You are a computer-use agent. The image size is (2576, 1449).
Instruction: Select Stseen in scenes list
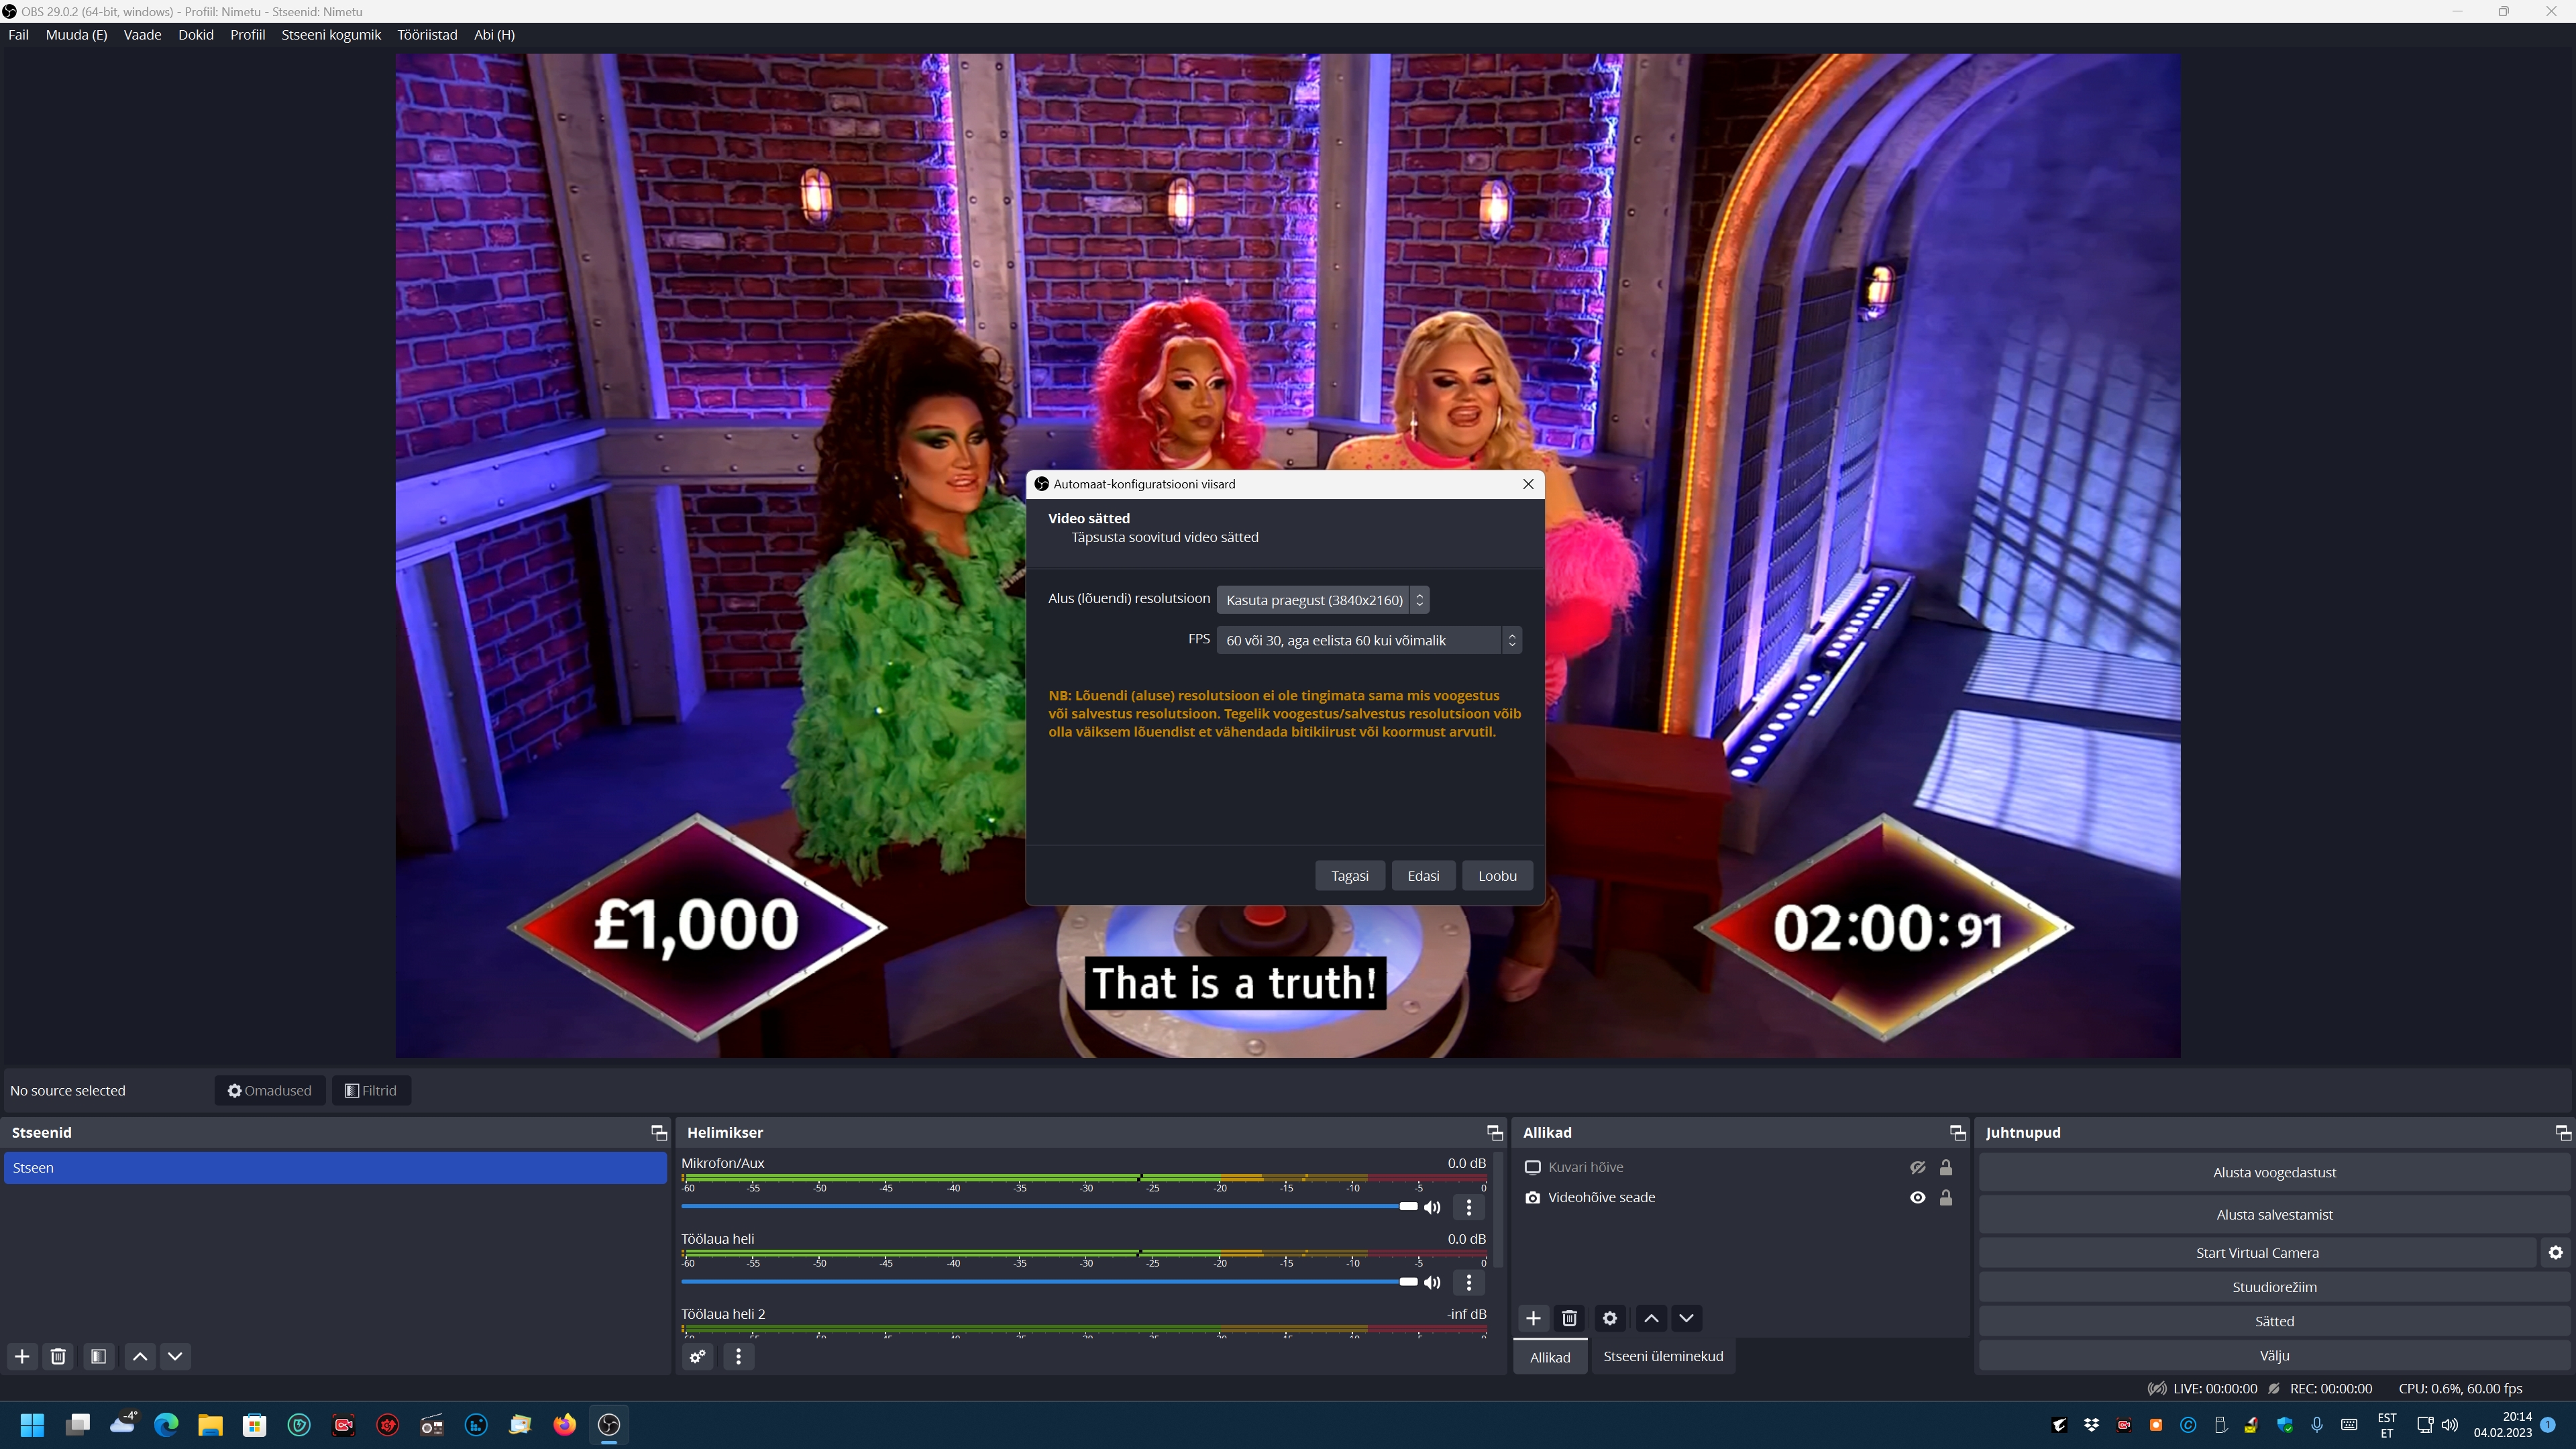click(335, 1168)
